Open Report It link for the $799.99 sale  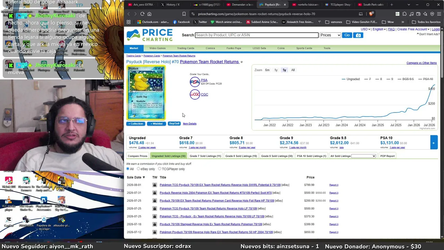[x=334, y=185]
